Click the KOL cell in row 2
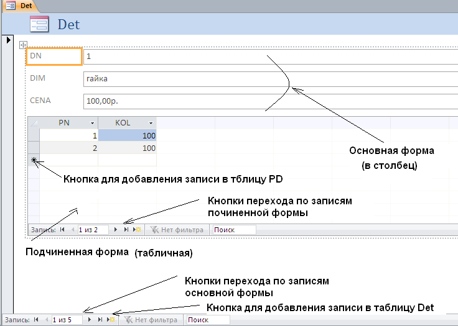Viewport: 458px width, 326px height. tap(128, 148)
